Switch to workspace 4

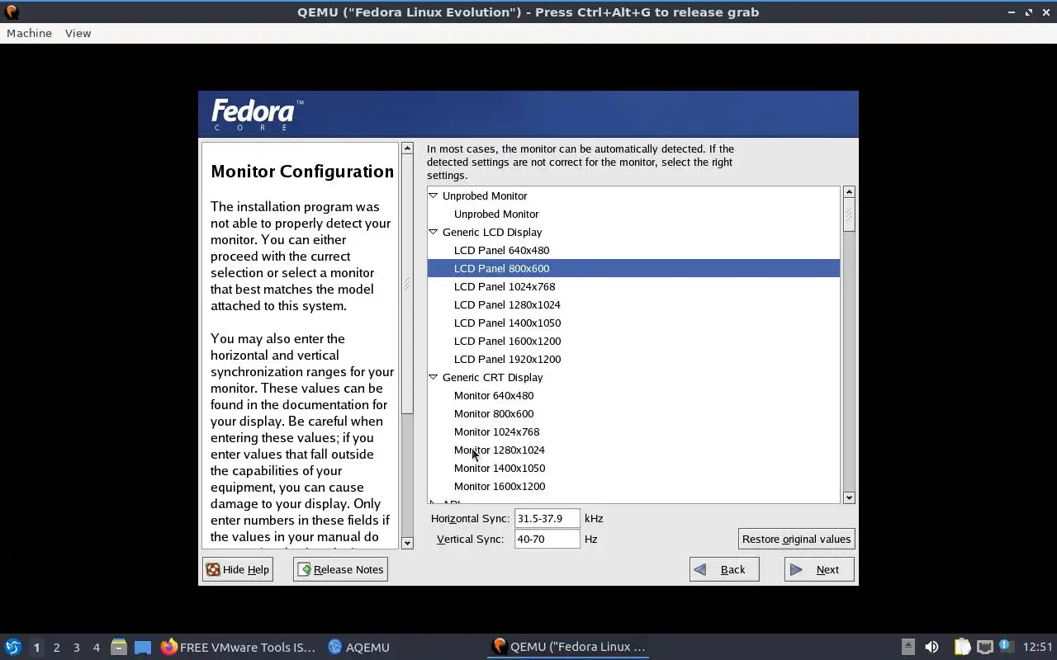(96, 648)
